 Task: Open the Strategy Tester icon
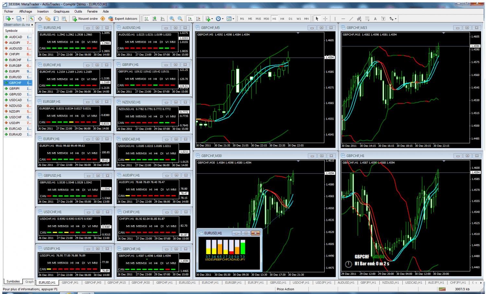pyautogui.click(x=64, y=18)
